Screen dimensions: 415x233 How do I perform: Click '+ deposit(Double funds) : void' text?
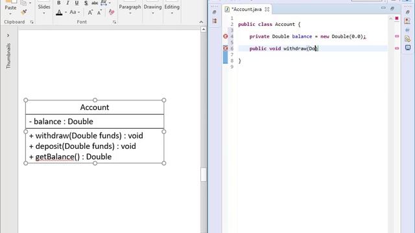pos(82,146)
